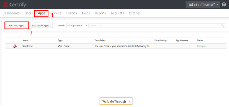
Task: Expand the Walk Me Through panel
Action: 116,101
